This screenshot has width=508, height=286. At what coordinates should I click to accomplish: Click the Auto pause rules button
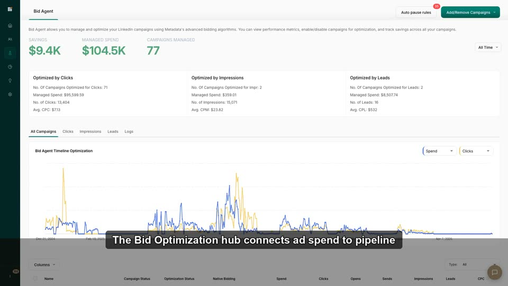coord(416,12)
